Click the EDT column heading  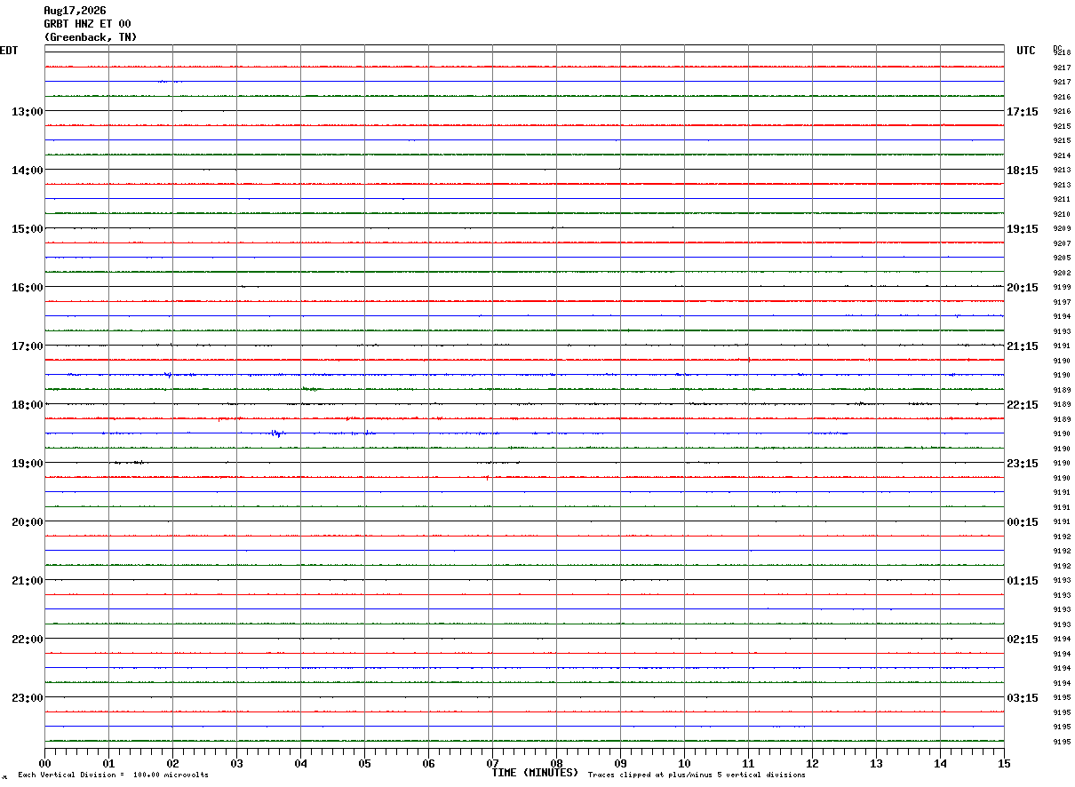point(9,51)
